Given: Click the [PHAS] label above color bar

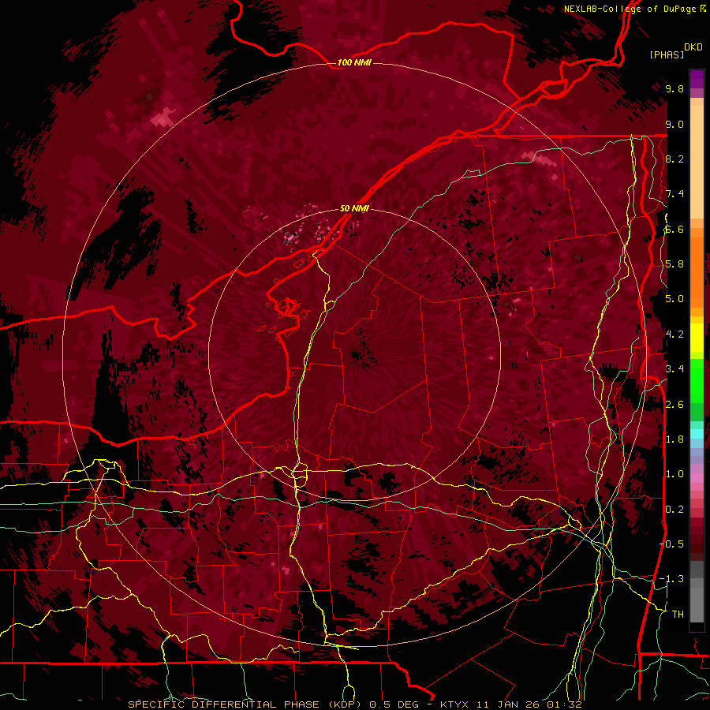Looking at the screenshot, I should (667, 55).
